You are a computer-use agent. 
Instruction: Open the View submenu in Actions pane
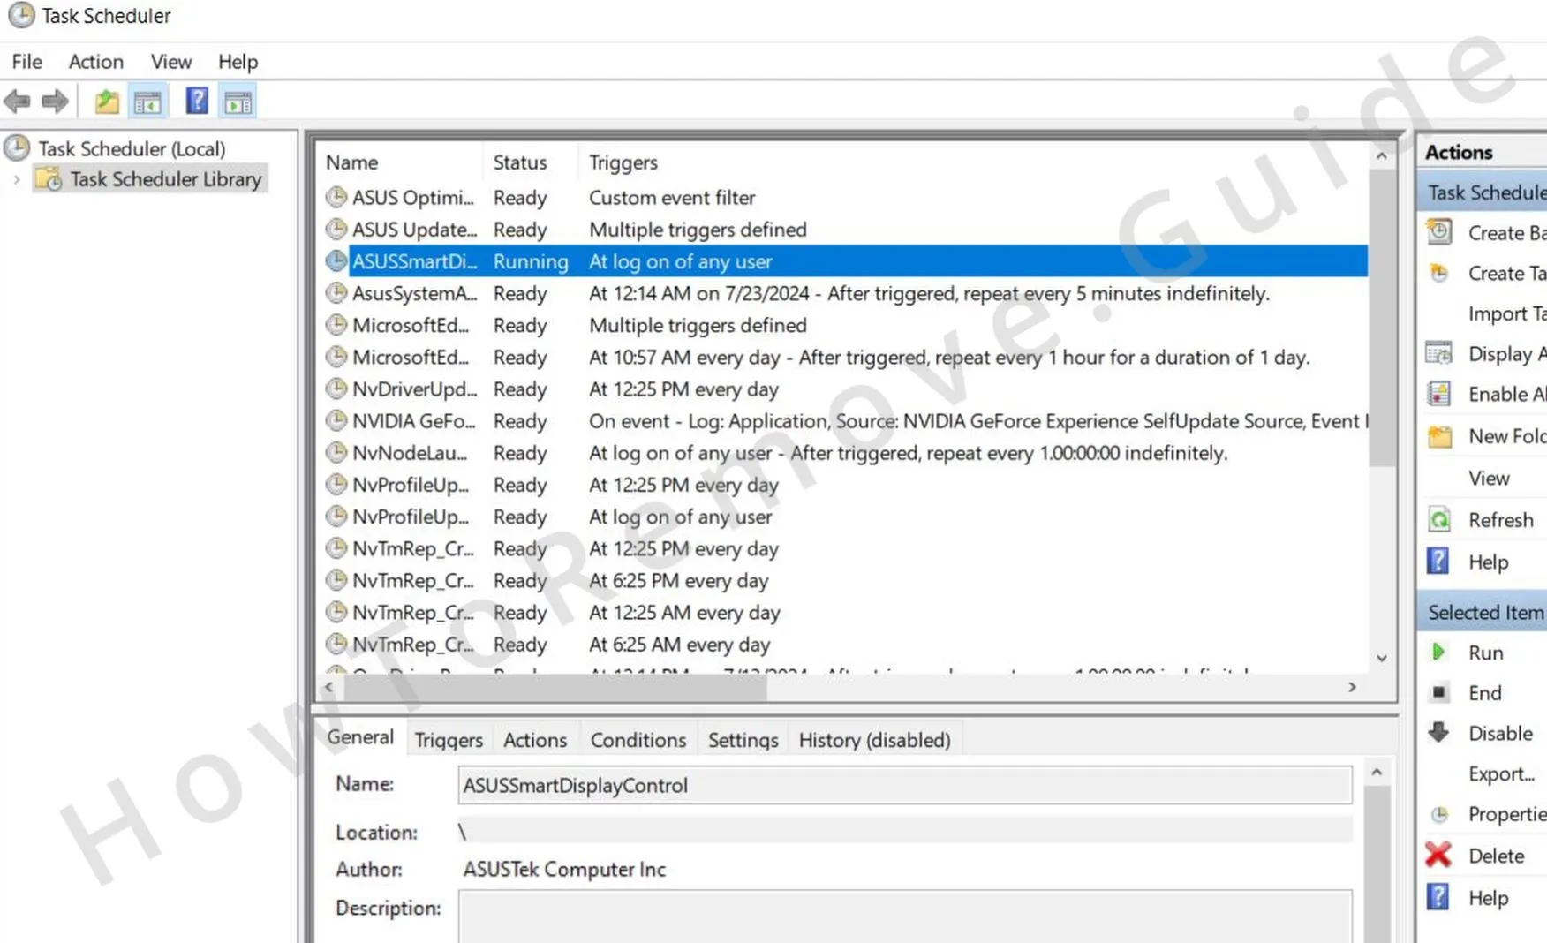coord(1489,478)
